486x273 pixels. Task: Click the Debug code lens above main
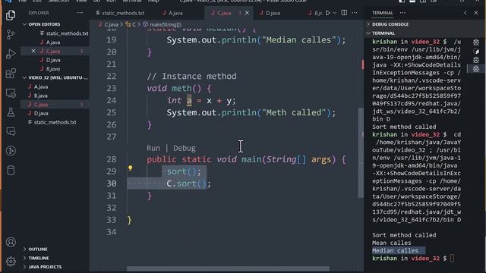(x=185, y=148)
